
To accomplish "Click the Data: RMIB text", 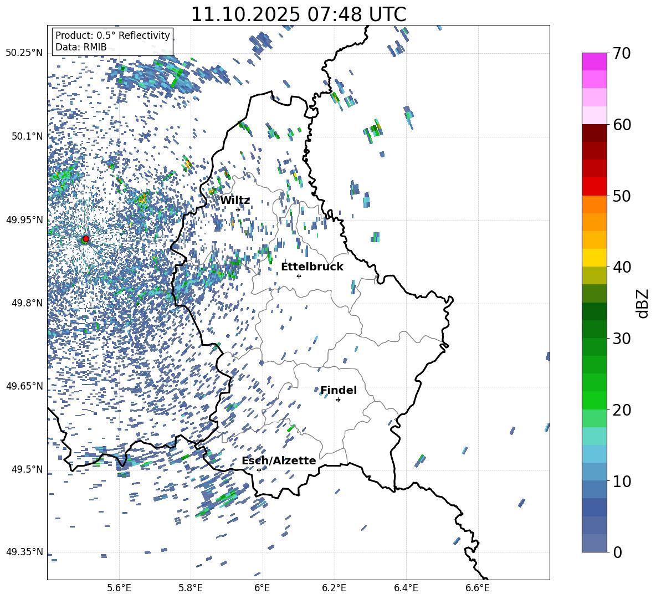I will 81,47.
